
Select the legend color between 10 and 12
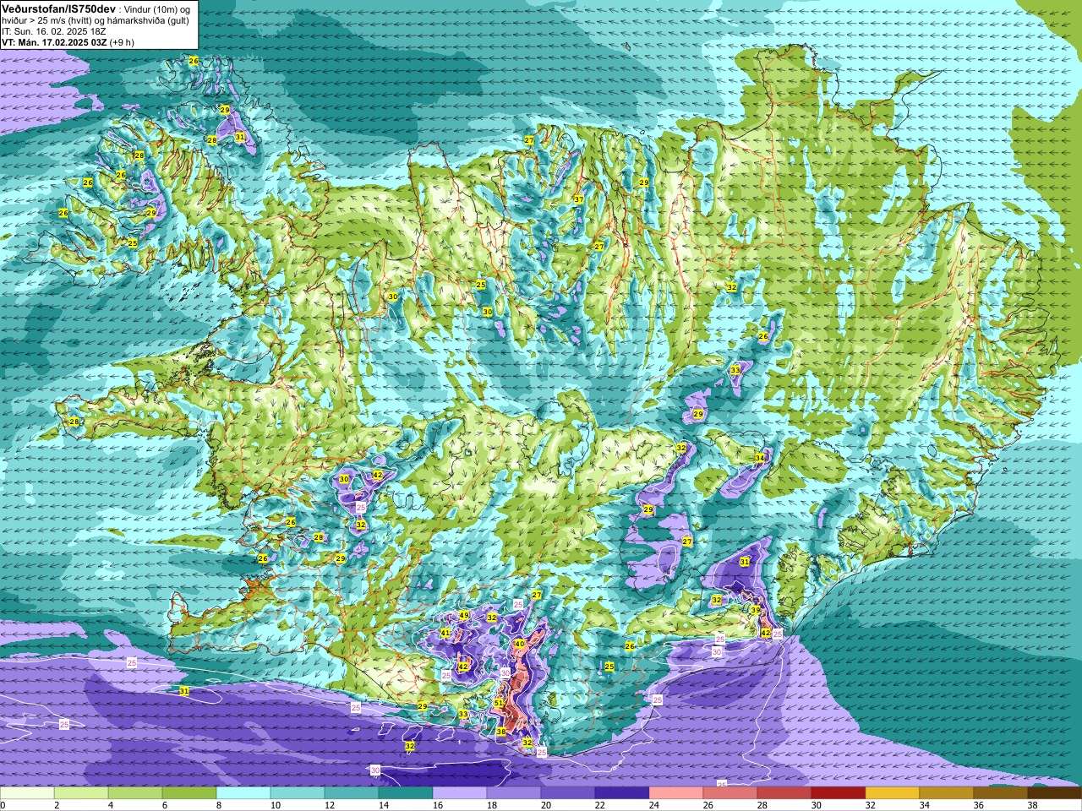[x=298, y=793]
